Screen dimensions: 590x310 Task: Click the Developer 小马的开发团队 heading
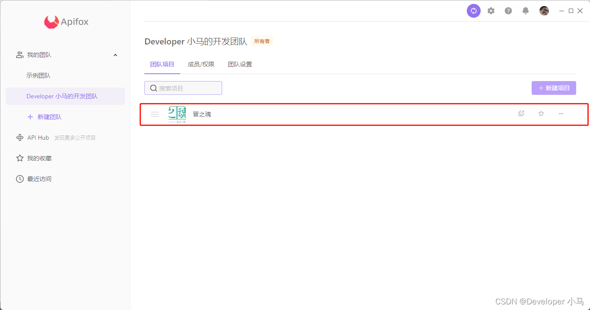pos(196,41)
